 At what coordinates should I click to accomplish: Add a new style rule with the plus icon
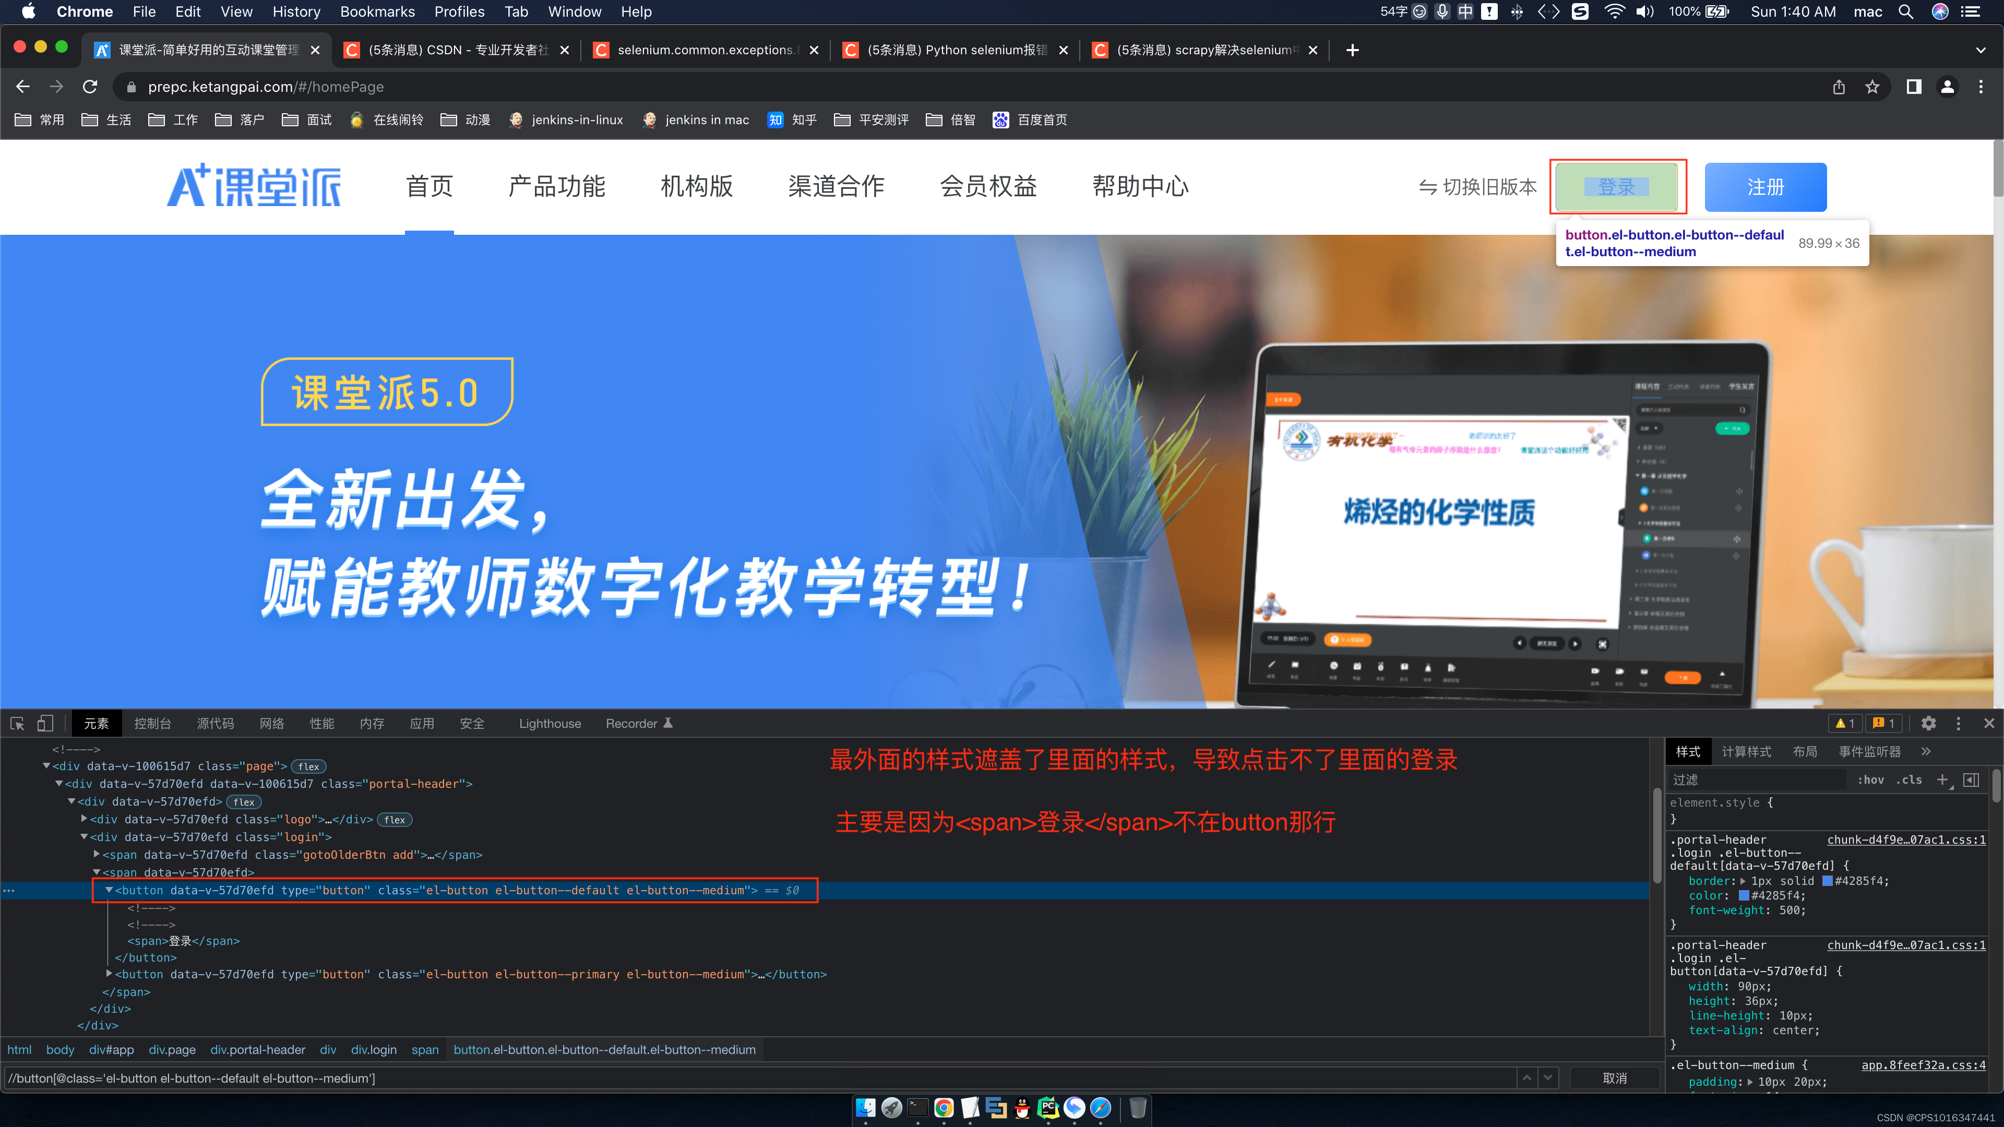(1942, 780)
